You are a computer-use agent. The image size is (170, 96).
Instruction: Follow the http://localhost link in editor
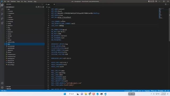[64, 17]
